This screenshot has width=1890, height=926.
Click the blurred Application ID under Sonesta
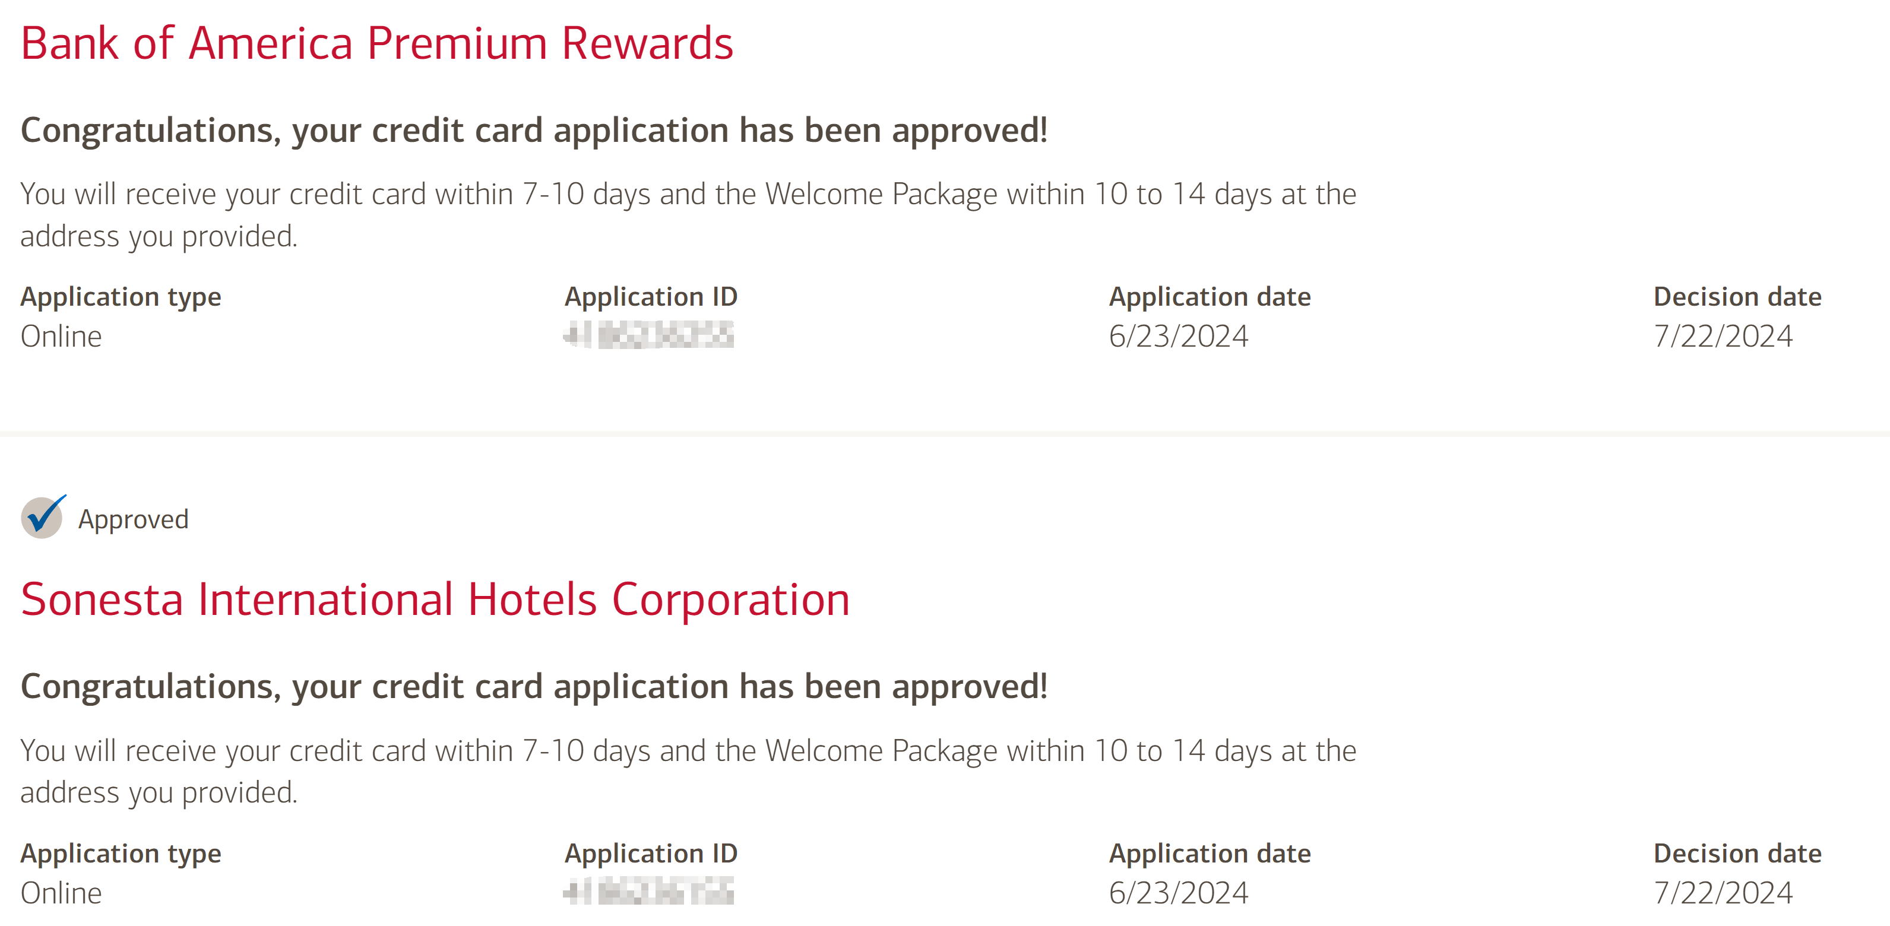[x=648, y=892]
